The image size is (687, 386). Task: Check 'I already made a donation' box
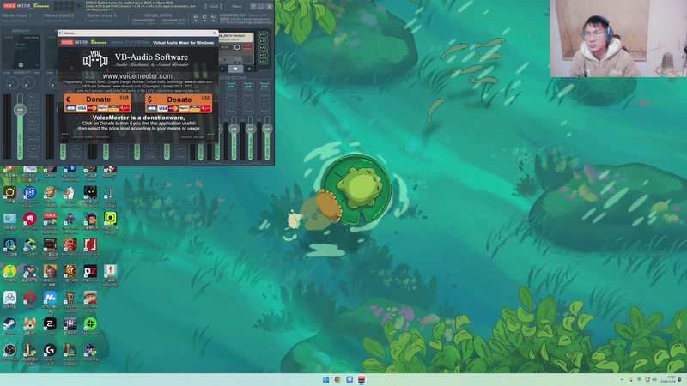(x=65, y=137)
